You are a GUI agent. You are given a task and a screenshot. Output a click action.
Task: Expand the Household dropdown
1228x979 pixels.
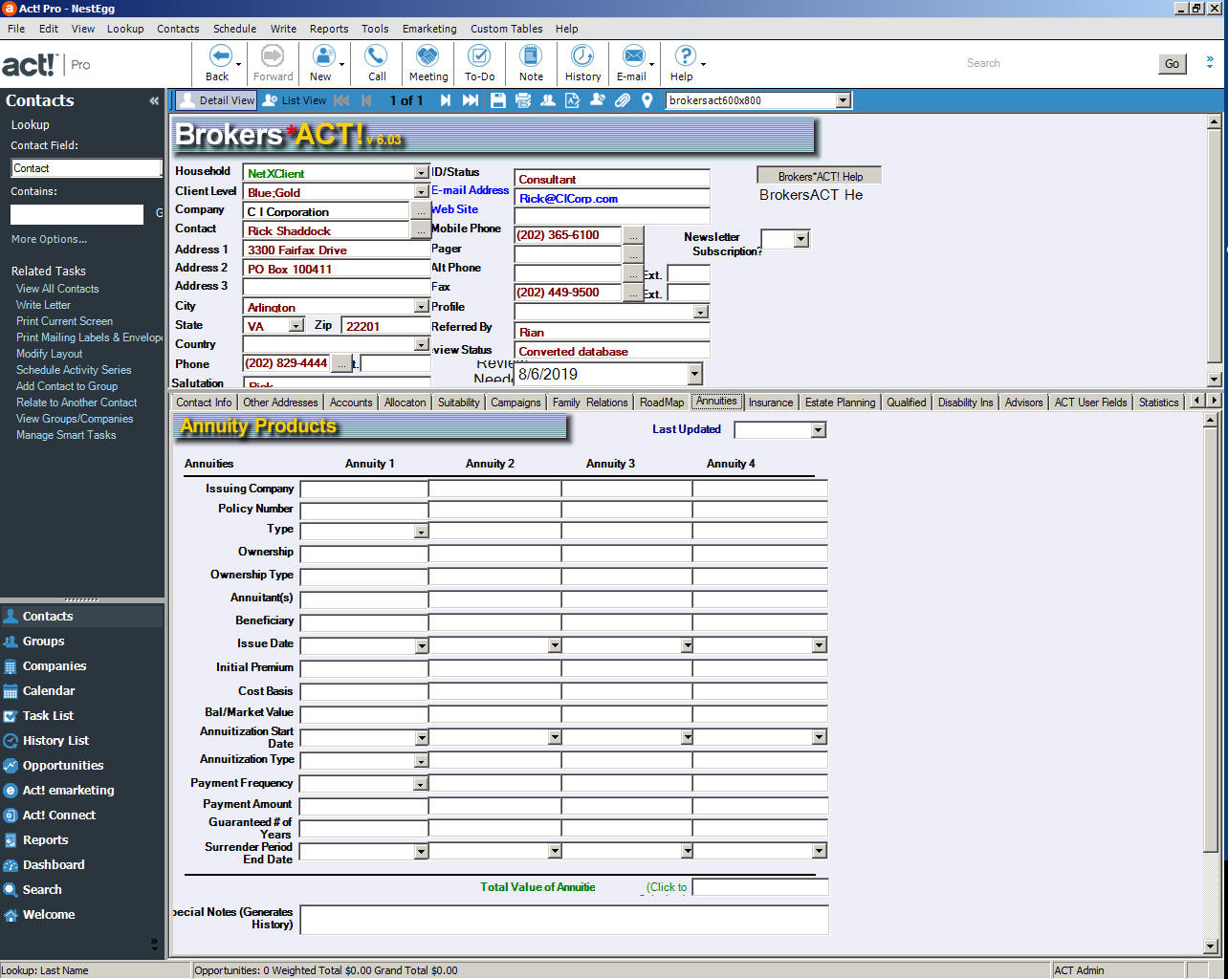(421, 173)
